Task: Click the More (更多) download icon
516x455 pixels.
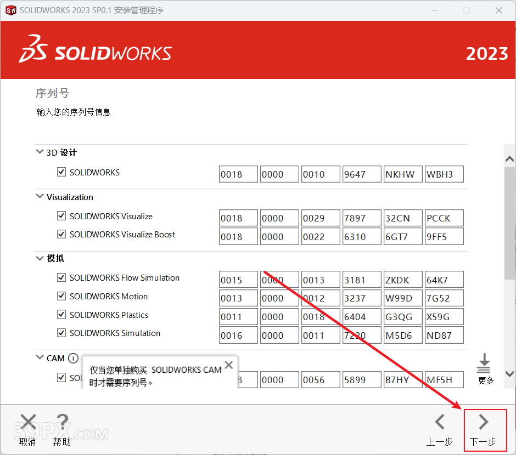Action: pyautogui.click(x=484, y=363)
